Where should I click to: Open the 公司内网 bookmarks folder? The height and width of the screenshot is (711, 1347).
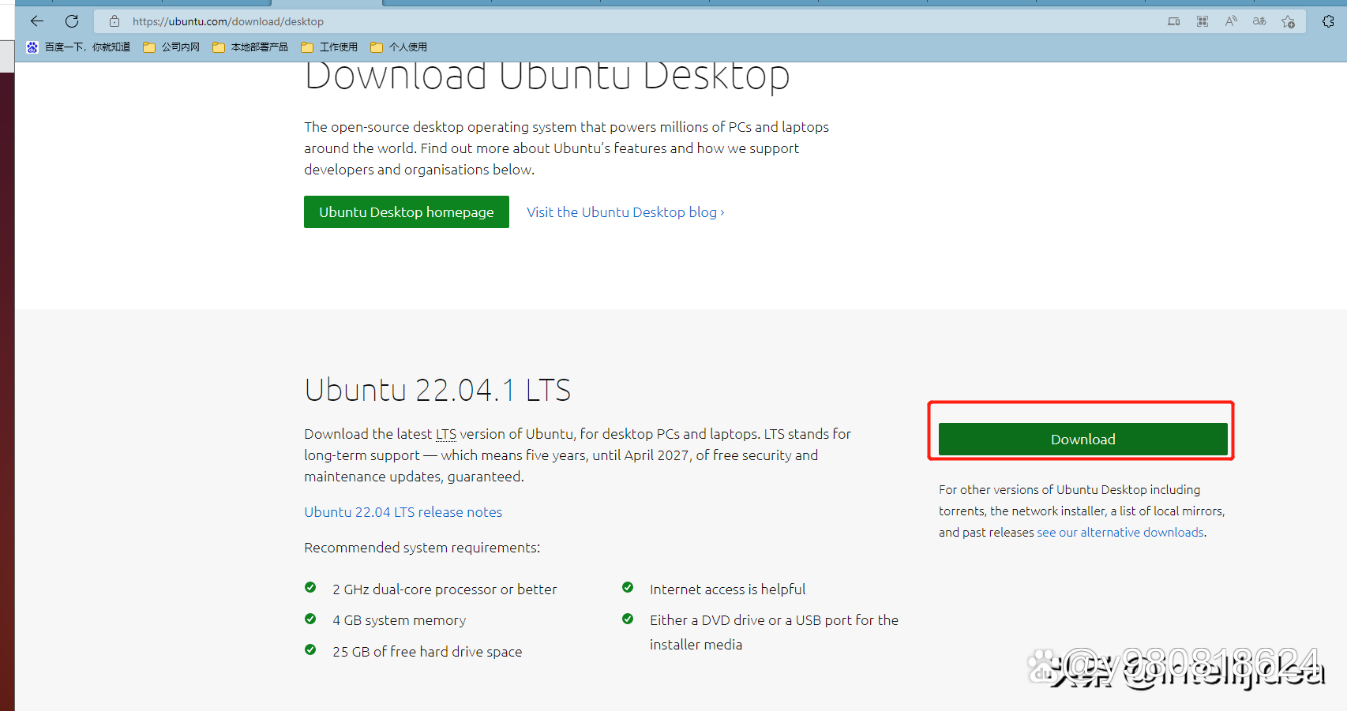(x=171, y=47)
